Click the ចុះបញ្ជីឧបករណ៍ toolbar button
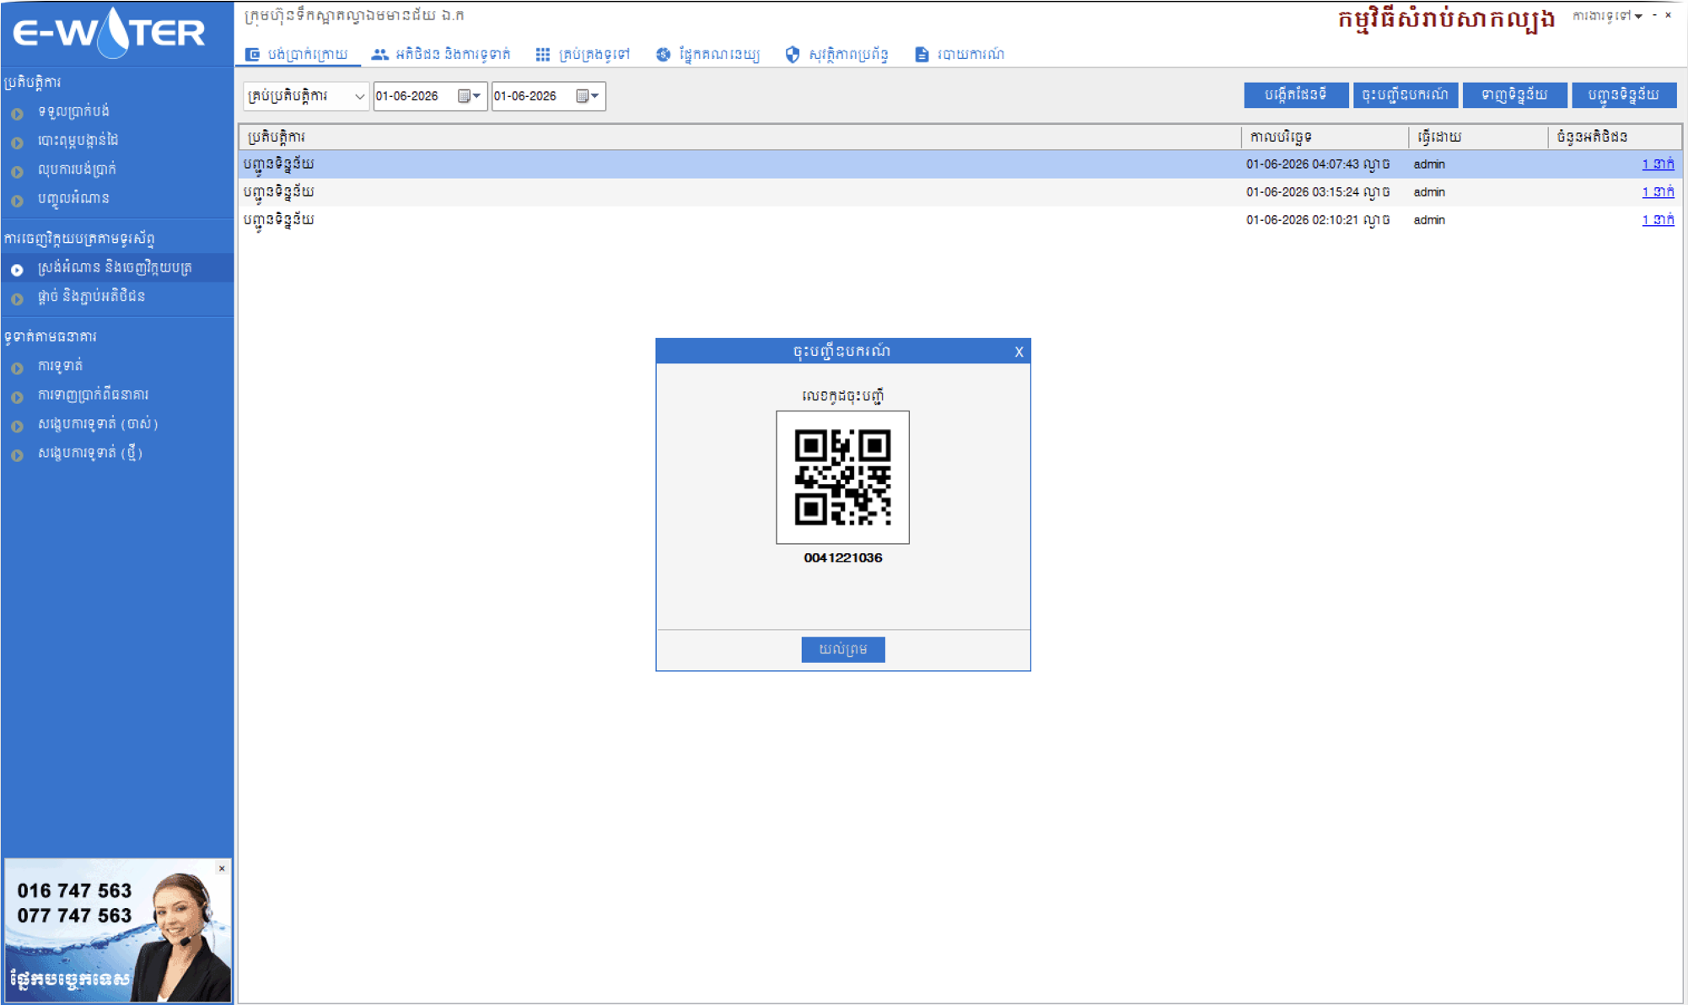1688x1005 pixels. [x=1406, y=94]
